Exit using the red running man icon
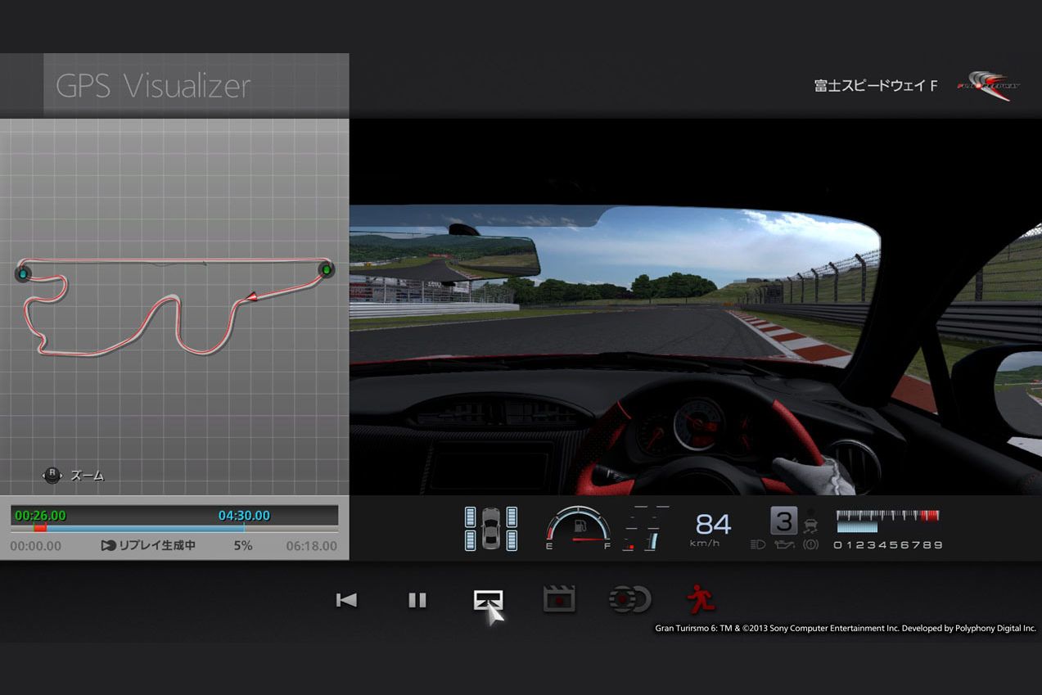The image size is (1042, 695). (x=700, y=599)
